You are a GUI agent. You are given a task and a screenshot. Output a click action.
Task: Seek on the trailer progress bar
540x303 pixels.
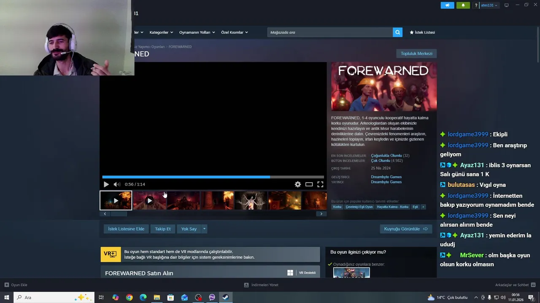coord(213,177)
